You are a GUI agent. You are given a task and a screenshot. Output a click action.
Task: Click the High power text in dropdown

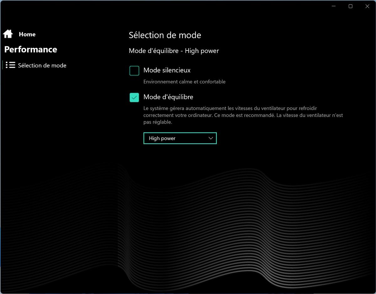(162, 138)
